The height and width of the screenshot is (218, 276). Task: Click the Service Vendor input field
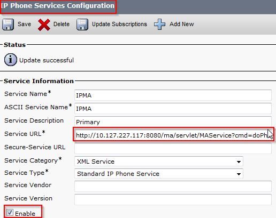[x=173, y=186]
